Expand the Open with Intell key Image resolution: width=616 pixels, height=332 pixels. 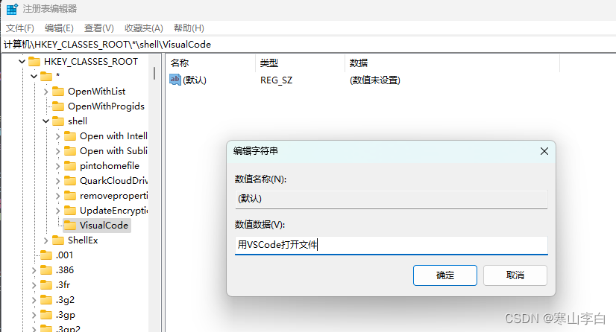[x=57, y=136]
